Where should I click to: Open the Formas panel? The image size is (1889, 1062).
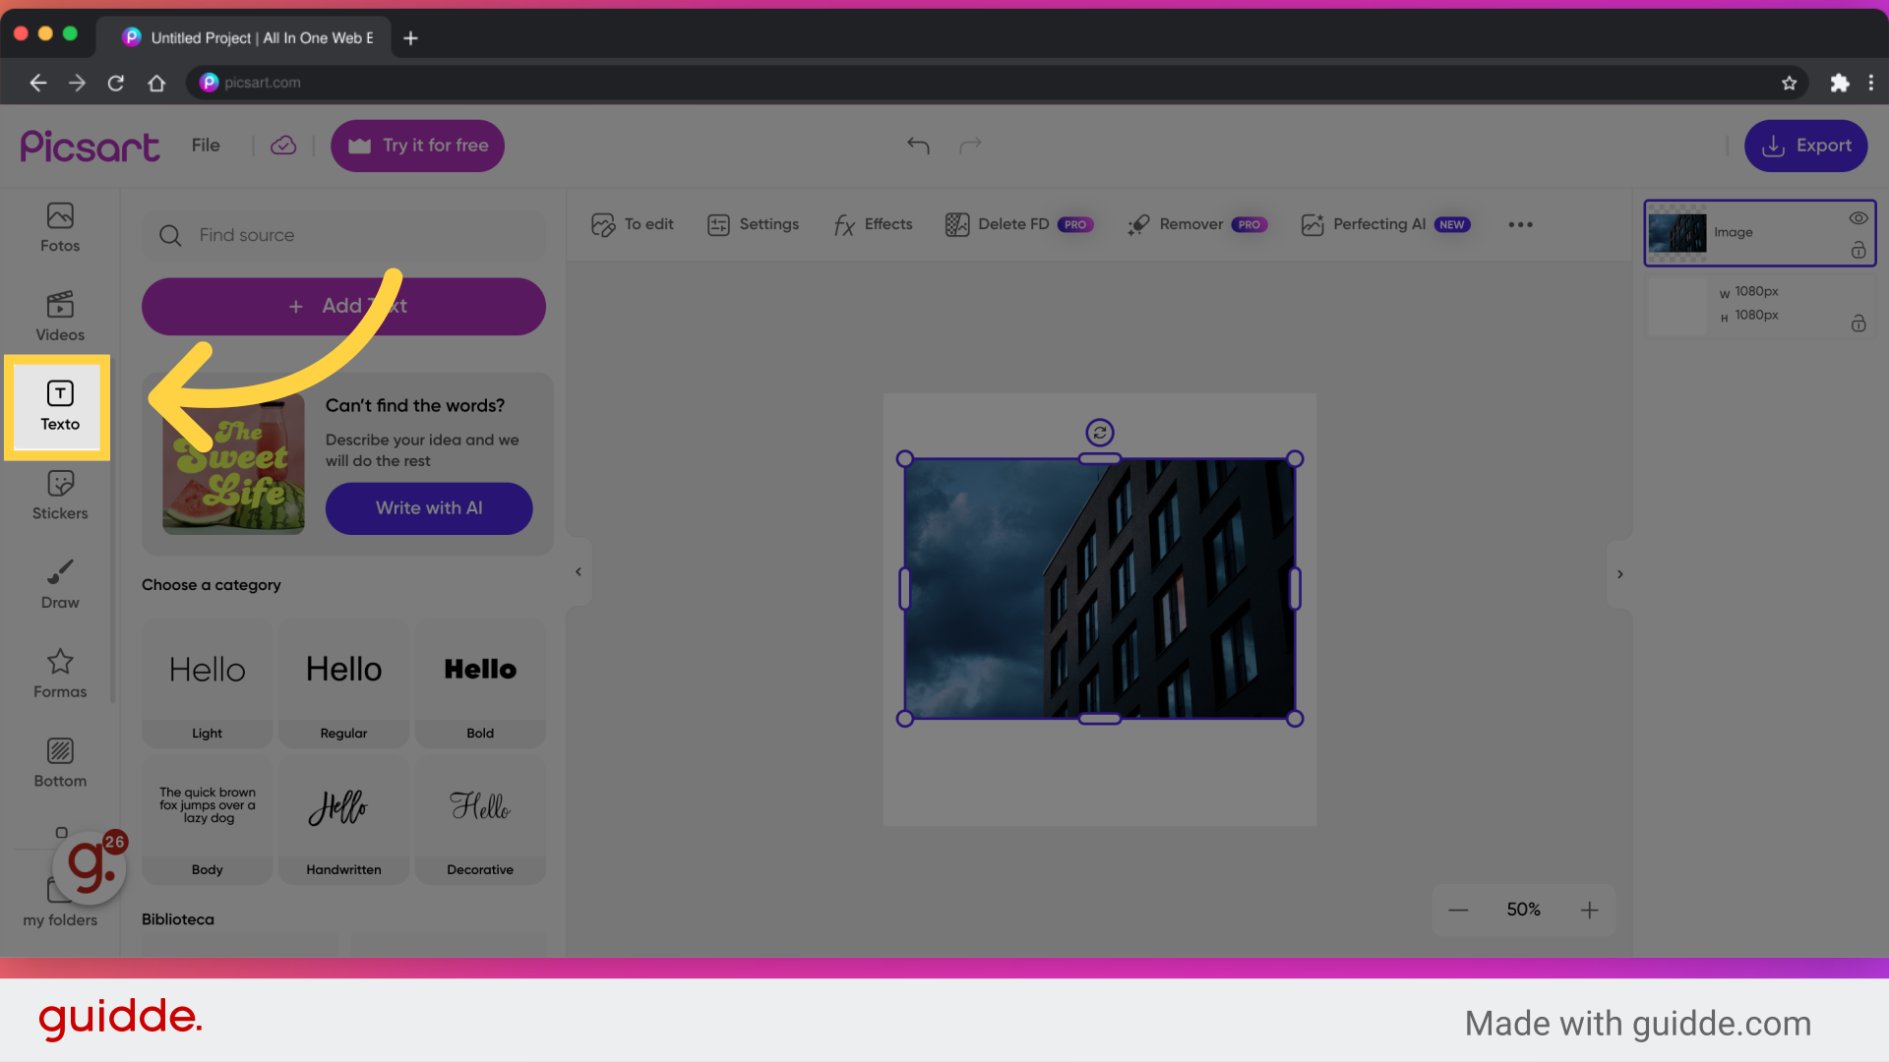[x=59, y=673]
